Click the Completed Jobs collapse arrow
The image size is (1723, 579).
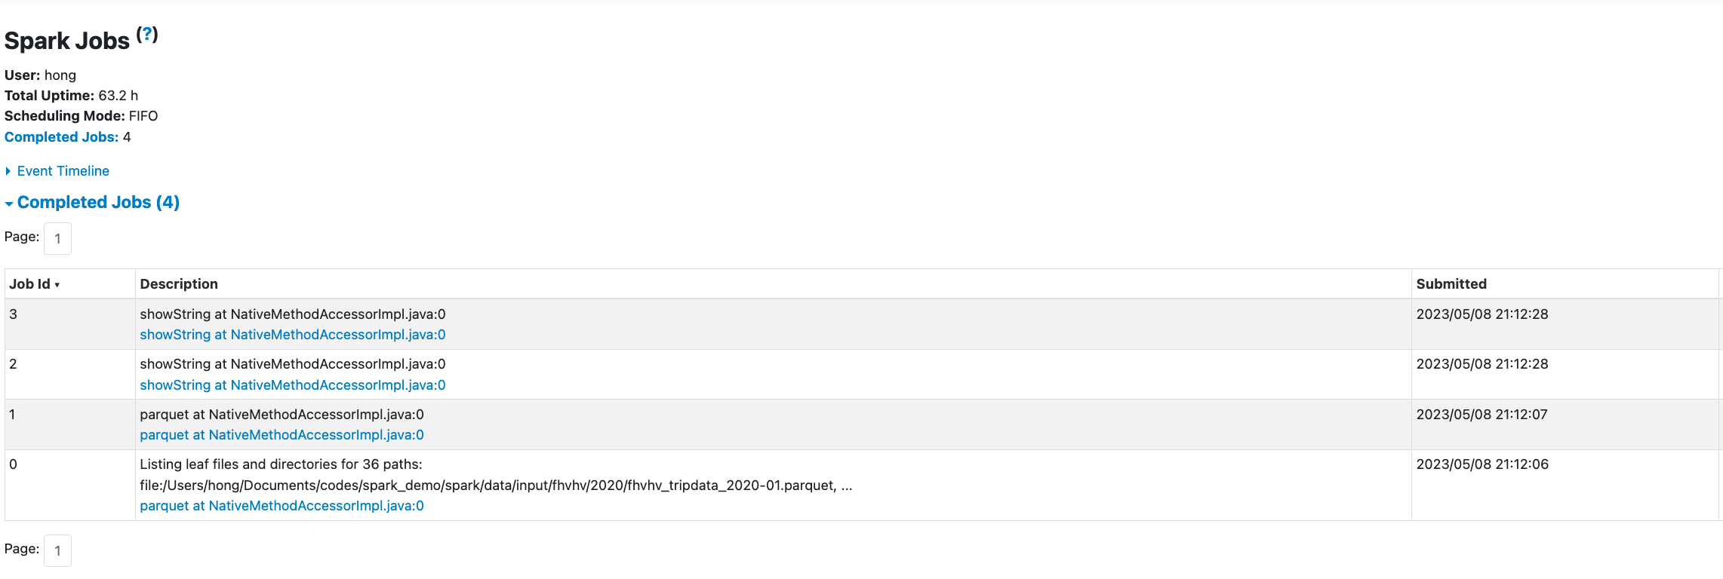pyautogui.click(x=9, y=204)
